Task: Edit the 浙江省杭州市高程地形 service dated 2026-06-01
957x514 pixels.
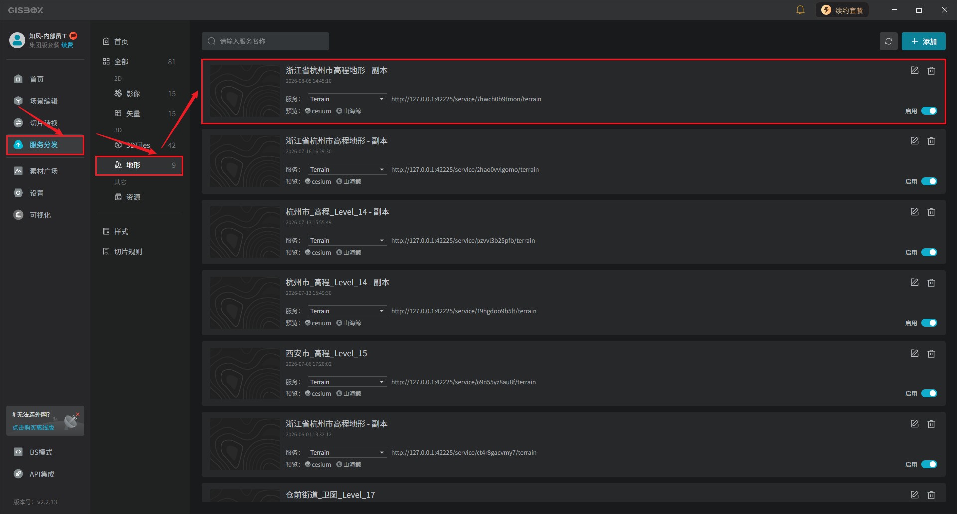Action: [914, 424]
